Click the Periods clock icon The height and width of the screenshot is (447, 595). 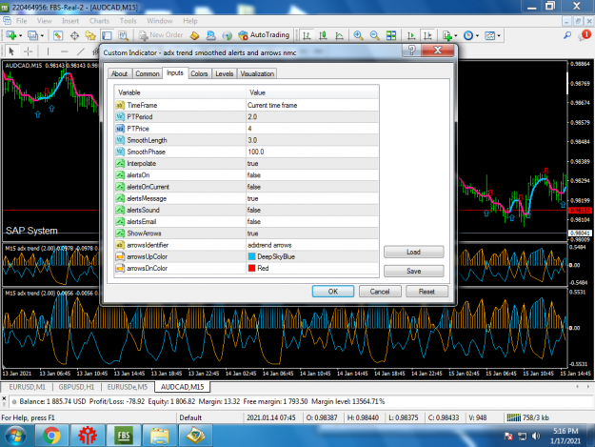(x=468, y=35)
